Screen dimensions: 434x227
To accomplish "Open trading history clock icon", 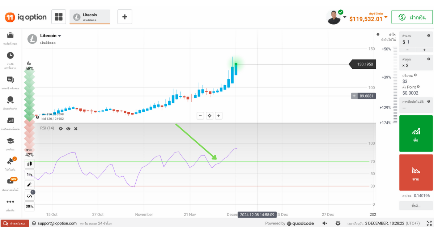I will (x=10, y=55).
